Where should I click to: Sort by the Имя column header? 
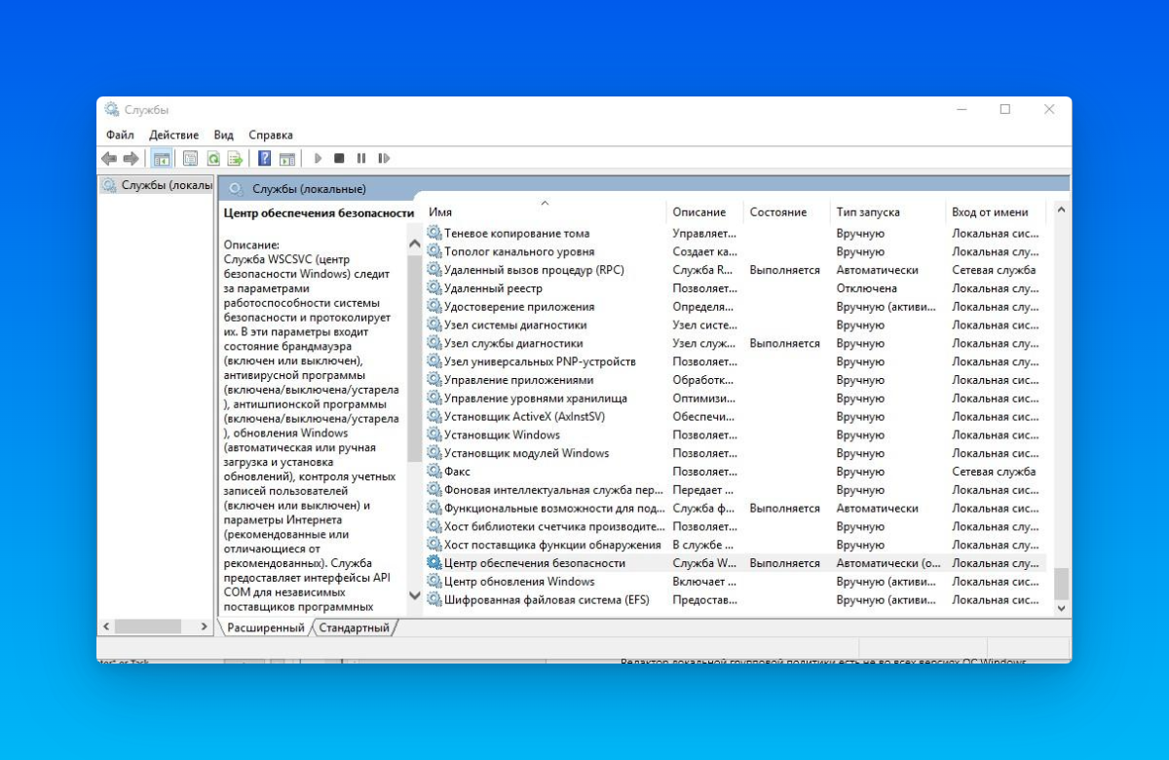545,211
